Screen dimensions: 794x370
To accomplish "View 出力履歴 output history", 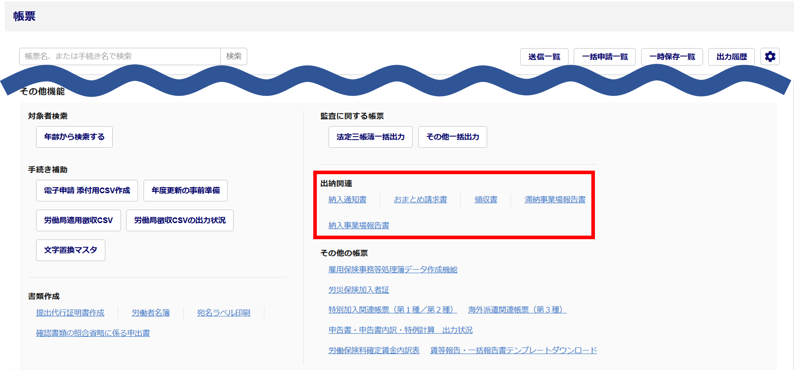I will coord(731,57).
